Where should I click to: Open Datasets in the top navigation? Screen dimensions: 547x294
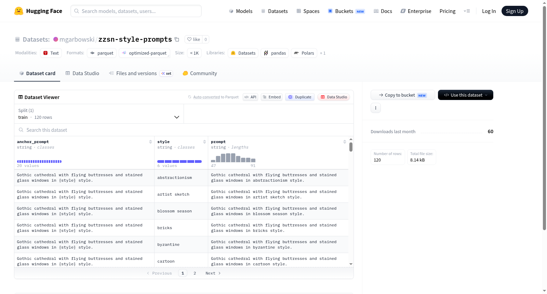click(x=275, y=11)
